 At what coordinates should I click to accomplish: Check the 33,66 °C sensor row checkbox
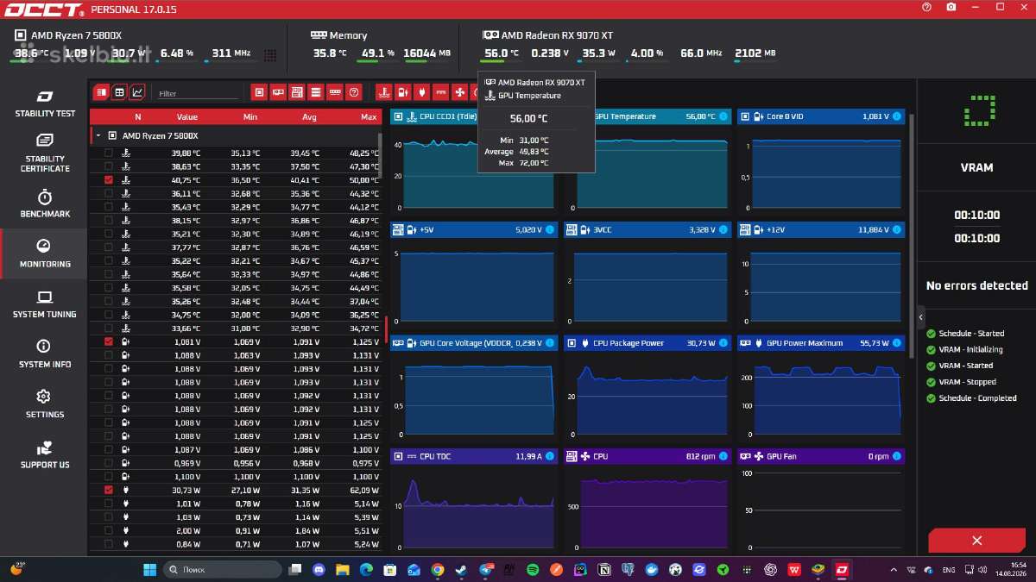click(109, 328)
